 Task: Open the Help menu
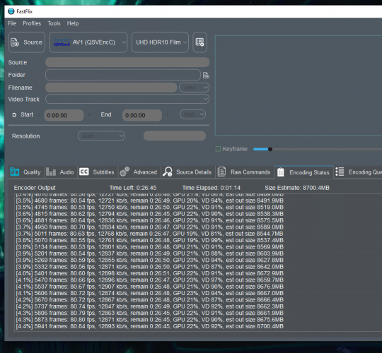73,23
